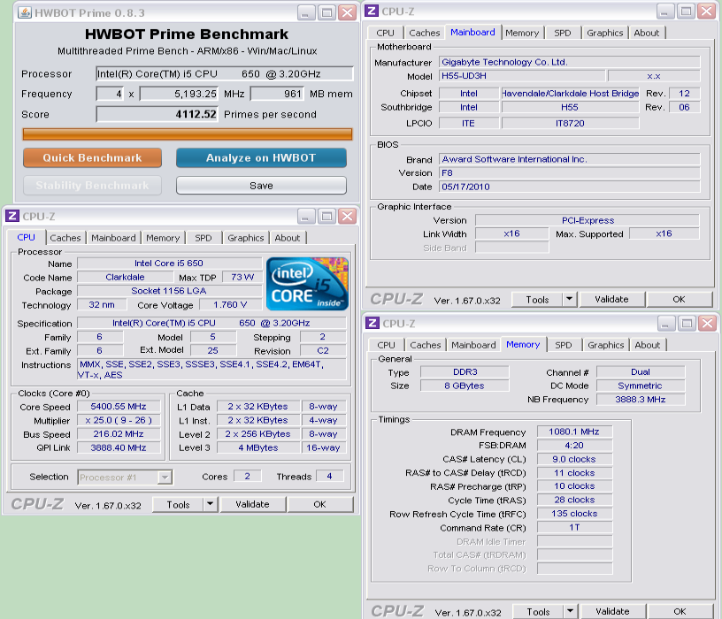This screenshot has width=722, height=619.
Task: Open Processor #1 selection dropdown
Action: 165,478
